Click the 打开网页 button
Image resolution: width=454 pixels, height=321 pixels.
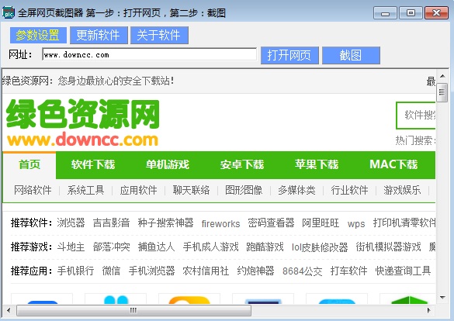(289, 55)
